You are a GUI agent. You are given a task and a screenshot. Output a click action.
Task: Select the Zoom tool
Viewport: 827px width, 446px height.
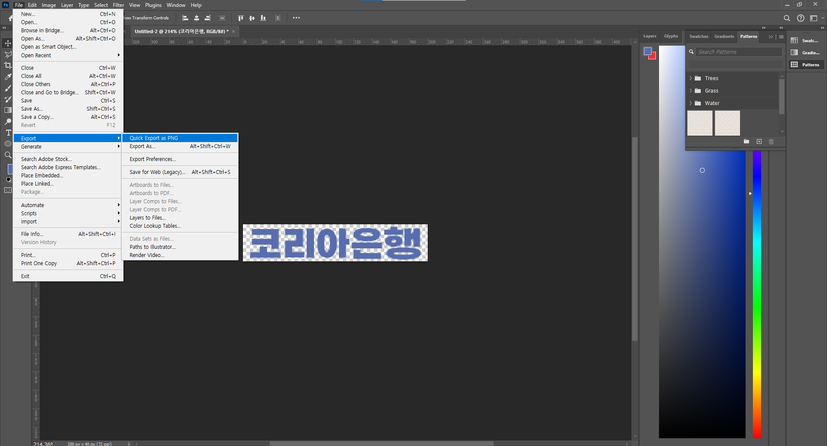(8, 155)
